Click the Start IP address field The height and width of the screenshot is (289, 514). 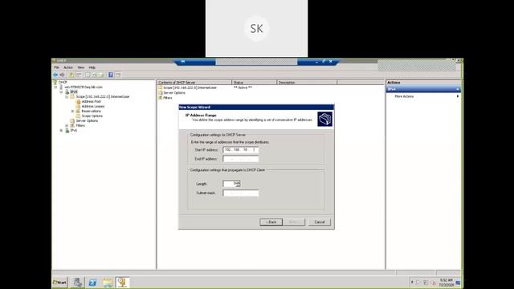point(241,150)
